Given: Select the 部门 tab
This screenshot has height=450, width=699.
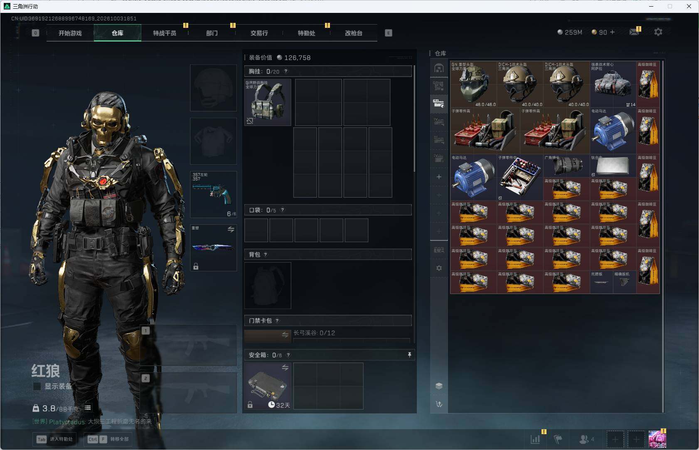Looking at the screenshot, I should click(x=212, y=33).
